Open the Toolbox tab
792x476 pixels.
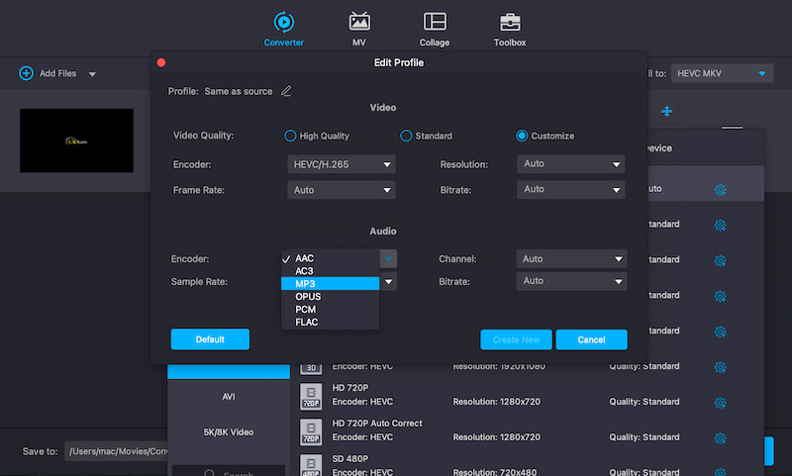click(510, 21)
